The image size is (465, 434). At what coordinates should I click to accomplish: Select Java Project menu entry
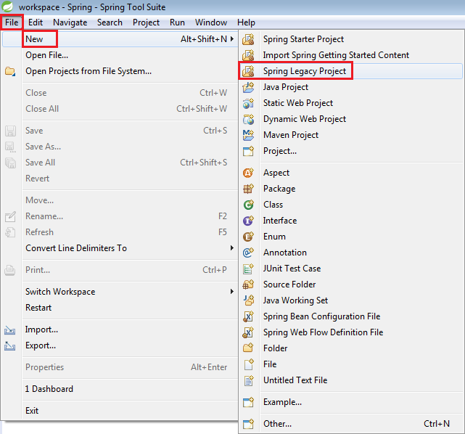pyautogui.click(x=286, y=87)
